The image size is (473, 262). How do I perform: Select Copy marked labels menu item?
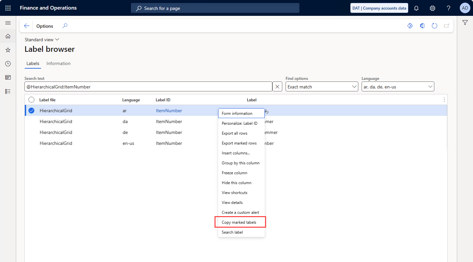tap(239, 222)
